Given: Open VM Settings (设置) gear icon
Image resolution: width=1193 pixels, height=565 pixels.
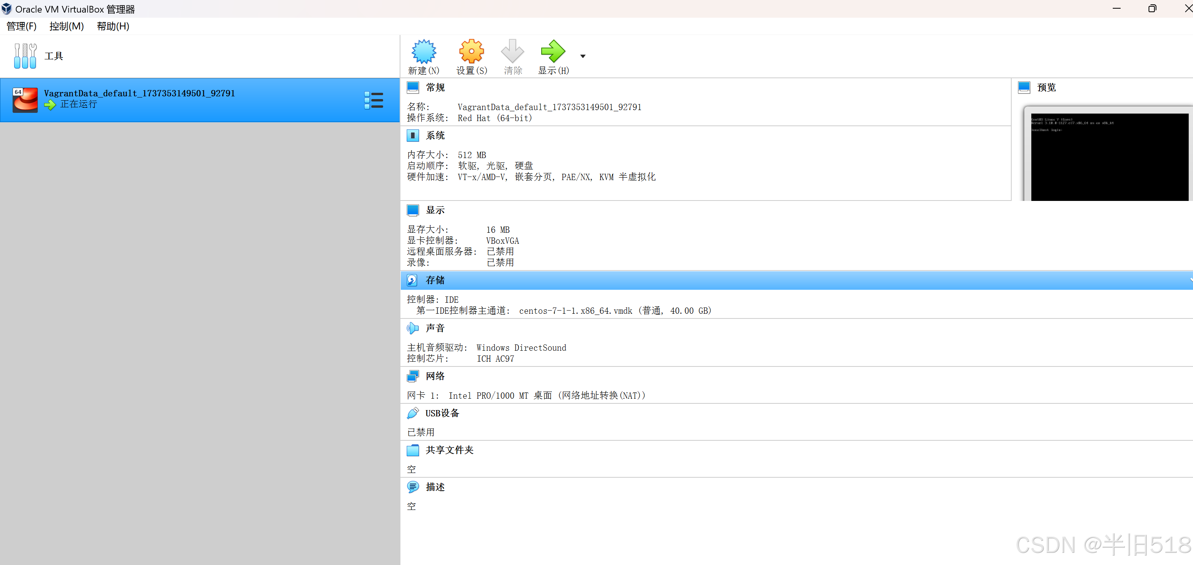Looking at the screenshot, I should click(x=472, y=51).
